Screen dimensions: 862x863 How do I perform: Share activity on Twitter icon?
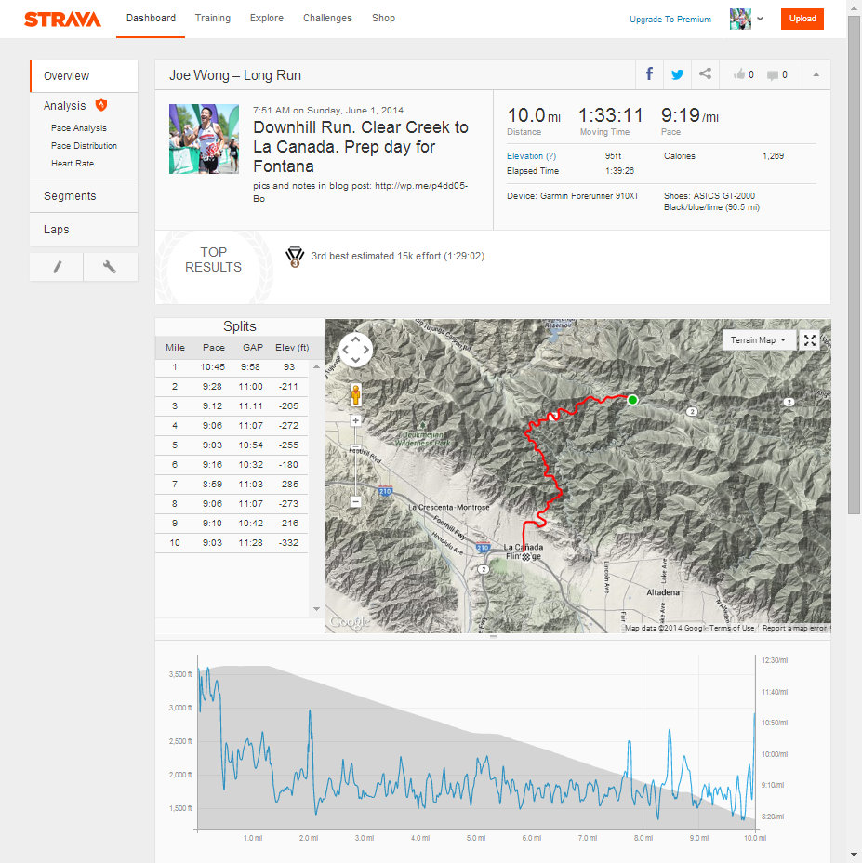[677, 75]
